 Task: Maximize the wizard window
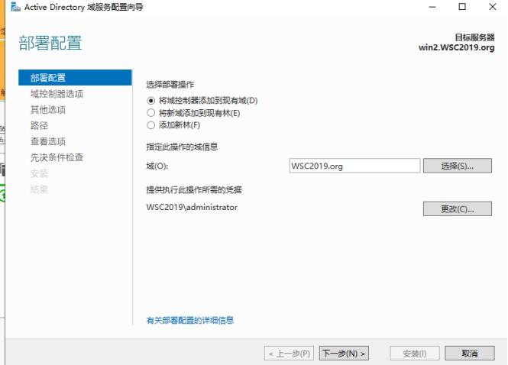pyautogui.click(x=462, y=7)
